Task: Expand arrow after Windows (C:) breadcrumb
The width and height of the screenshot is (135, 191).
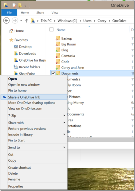Action: pos(80,21)
